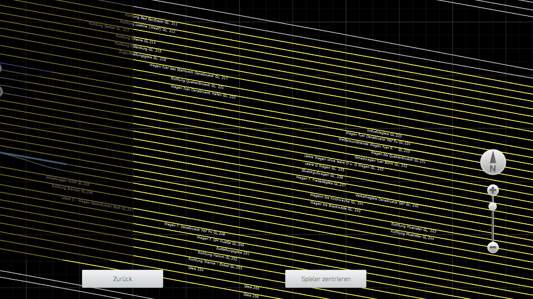The width and height of the screenshot is (533, 299).
Task: Click the north compass icon
Action: 493,162
